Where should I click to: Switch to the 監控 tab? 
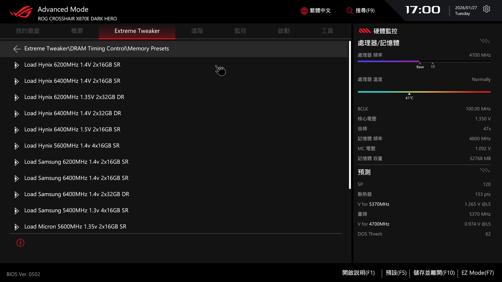tap(240, 31)
